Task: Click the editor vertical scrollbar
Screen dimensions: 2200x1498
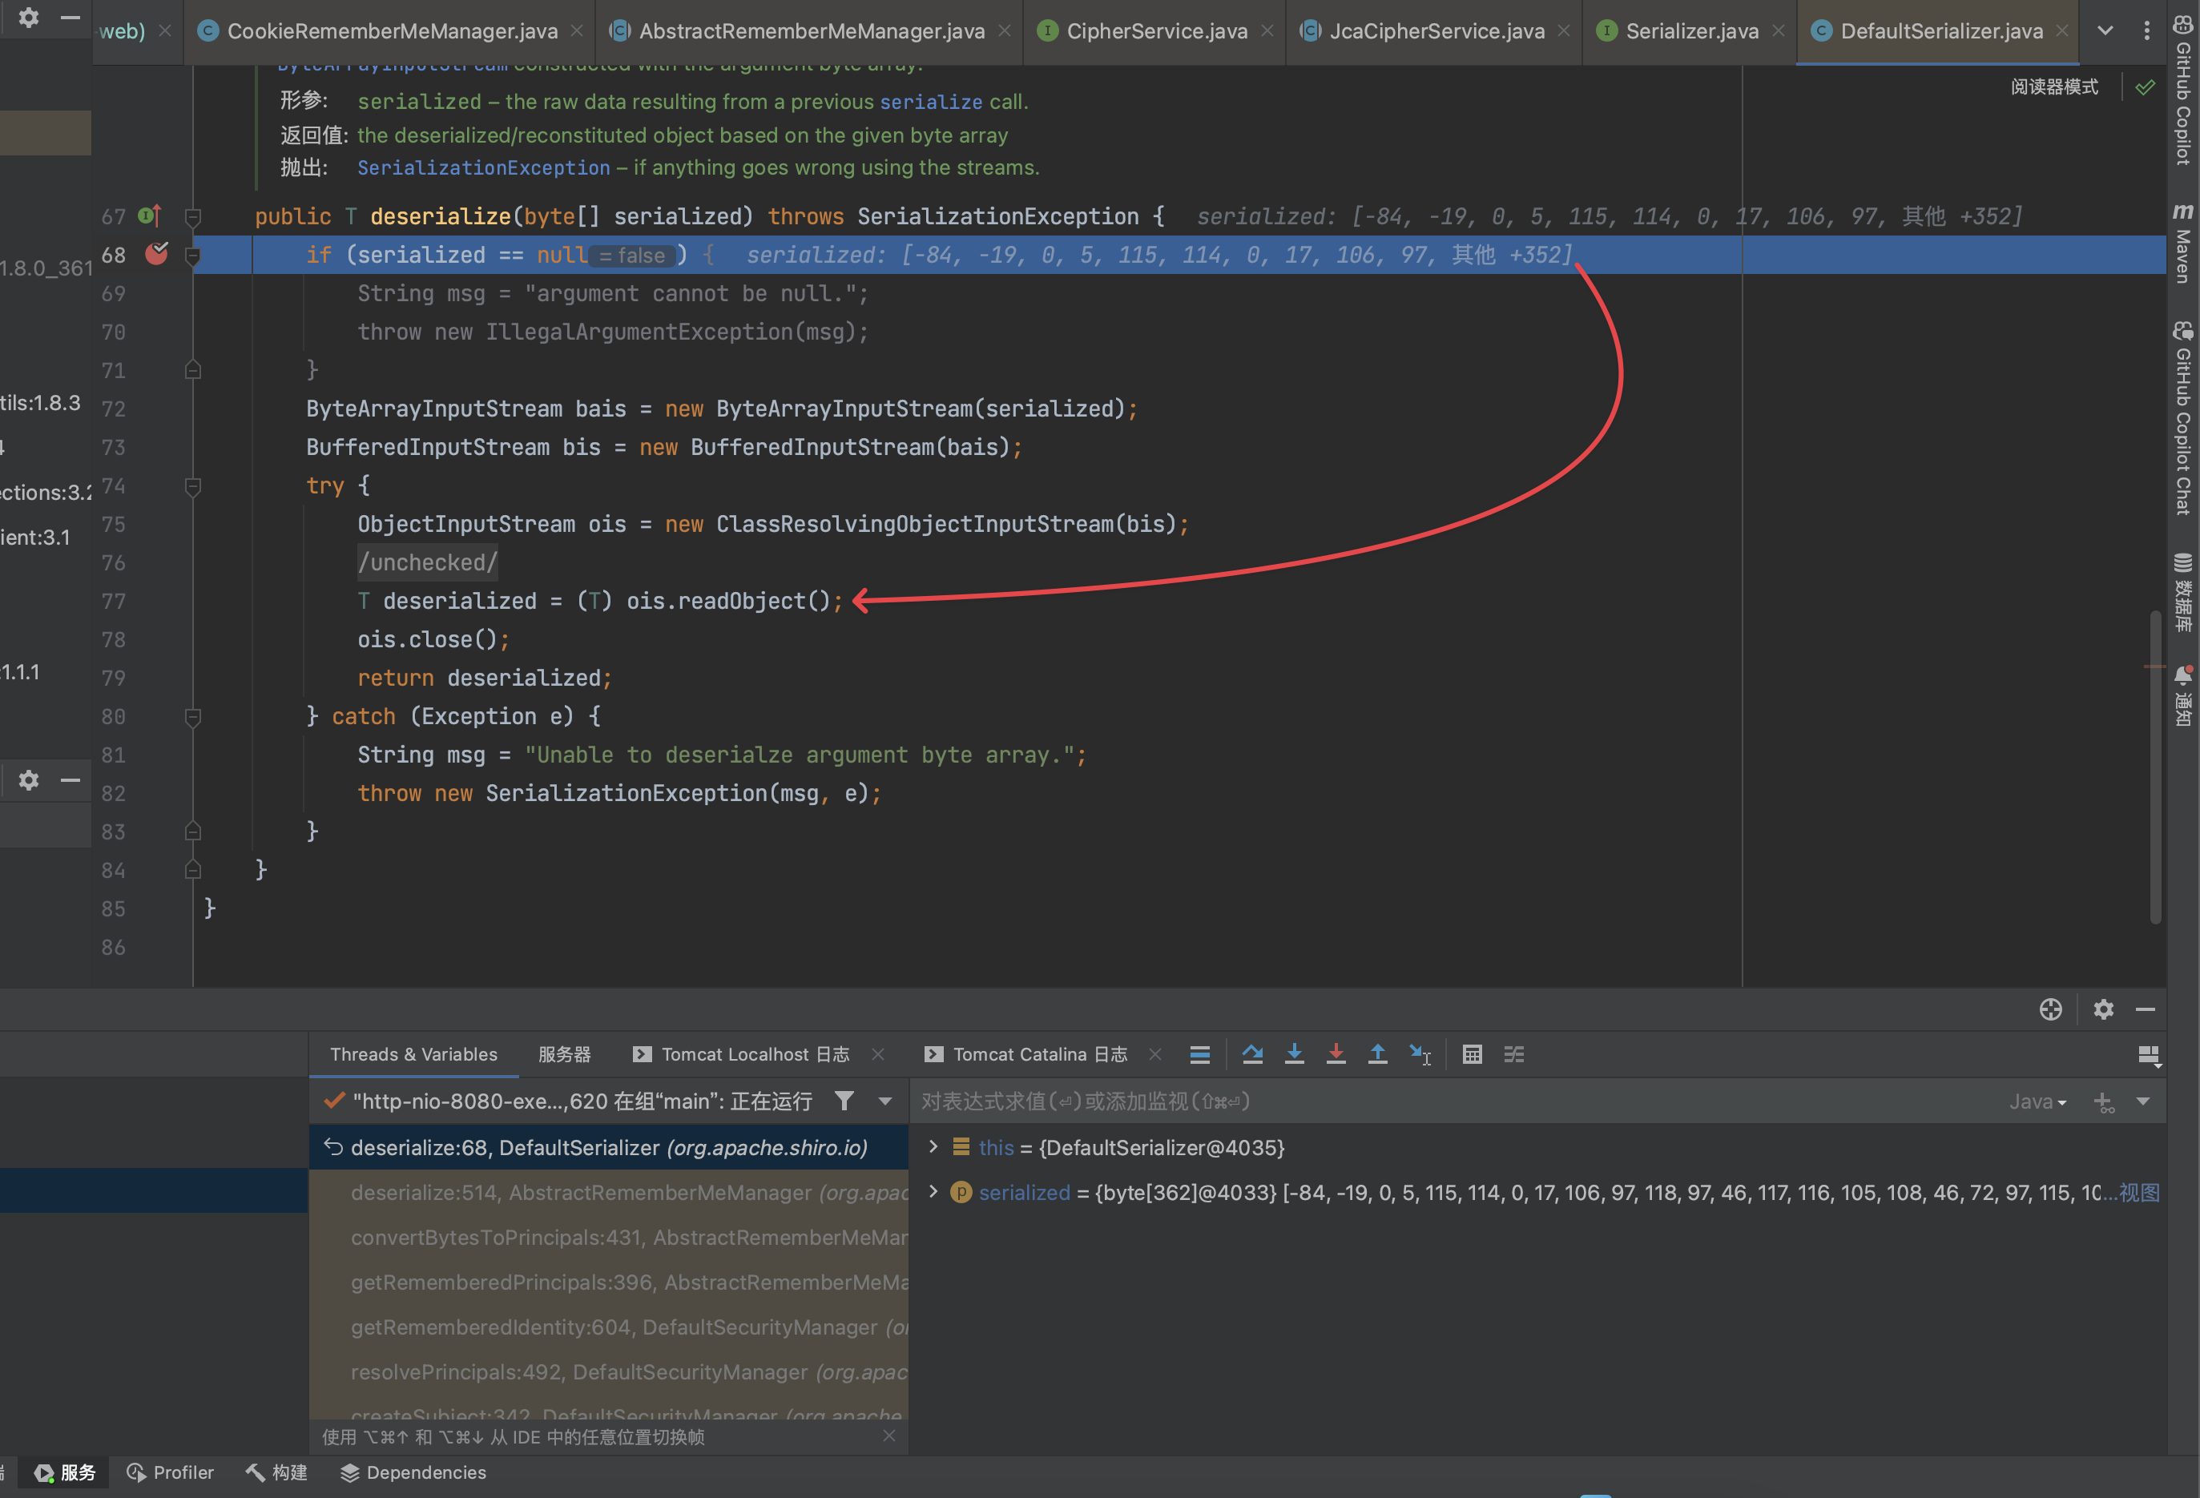Action: [2155, 767]
